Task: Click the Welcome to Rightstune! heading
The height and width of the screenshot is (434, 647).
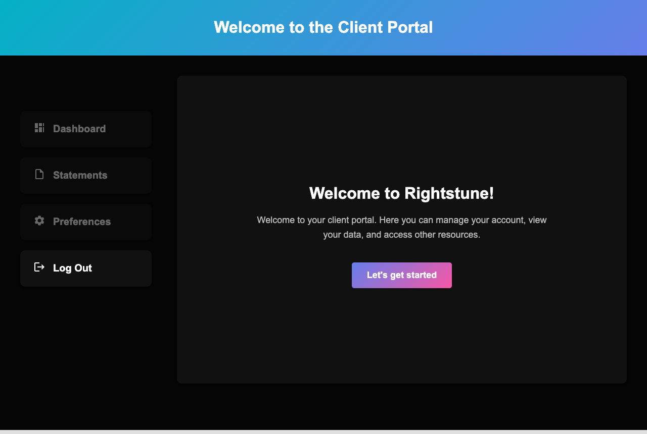Action: click(x=402, y=193)
